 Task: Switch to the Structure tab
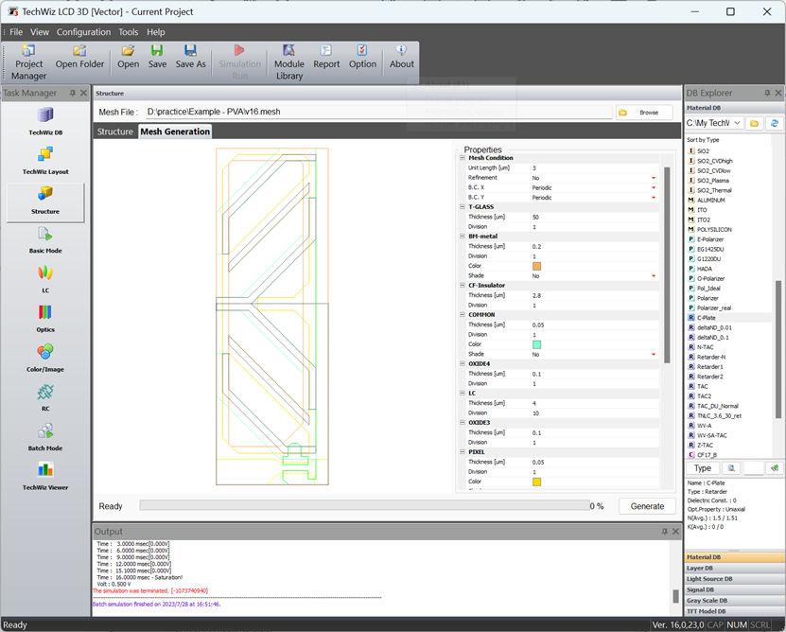115,132
